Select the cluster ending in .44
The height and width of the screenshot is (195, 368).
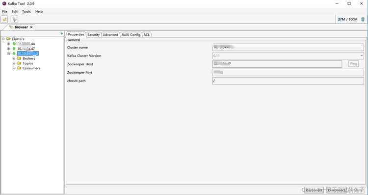coord(26,44)
